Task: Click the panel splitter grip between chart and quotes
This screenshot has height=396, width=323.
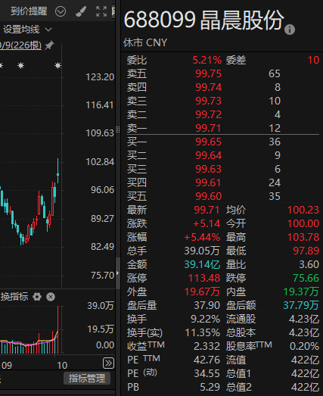Action: point(117,129)
